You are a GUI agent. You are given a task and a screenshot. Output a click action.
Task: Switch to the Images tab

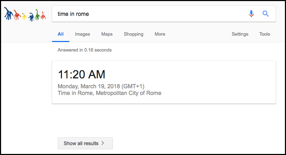[x=82, y=34]
